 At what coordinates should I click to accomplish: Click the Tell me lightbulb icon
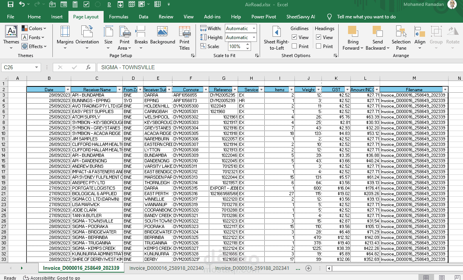point(330,17)
